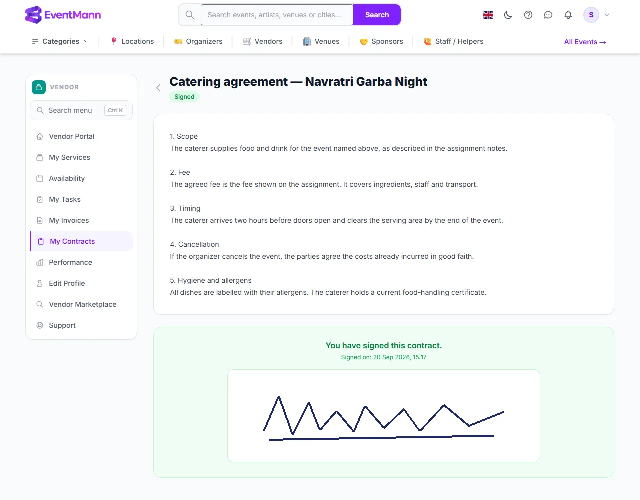Open the help question mark icon
Screen dimensions: 640x500
528,15
